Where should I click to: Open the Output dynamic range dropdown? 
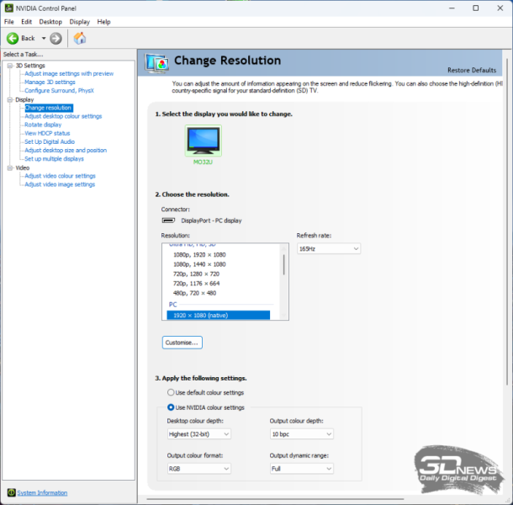point(301,468)
